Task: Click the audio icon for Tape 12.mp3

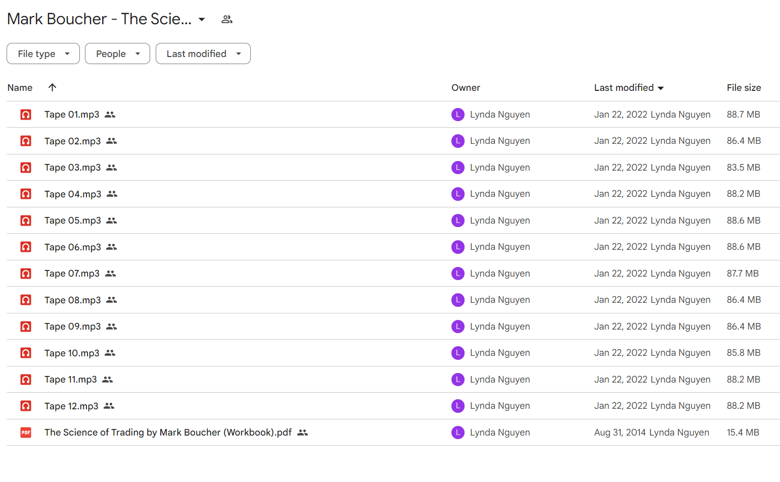Action: (26, 406)
